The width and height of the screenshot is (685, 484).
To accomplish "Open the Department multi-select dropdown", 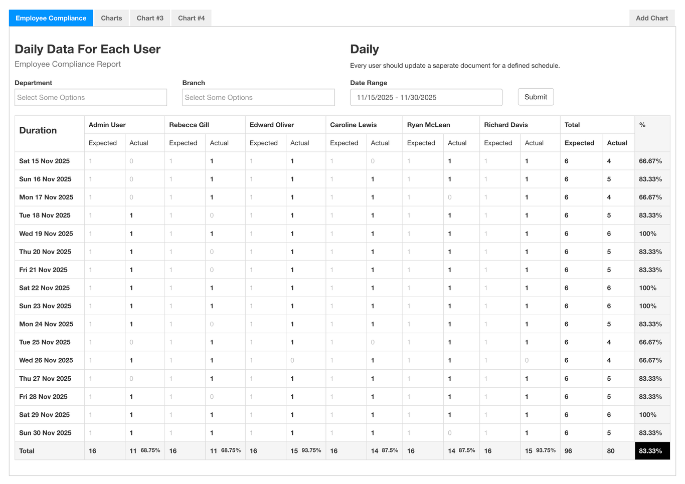I will (x=91, y=98).
